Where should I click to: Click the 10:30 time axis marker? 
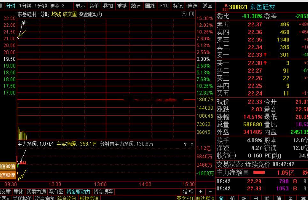point(55,184)
